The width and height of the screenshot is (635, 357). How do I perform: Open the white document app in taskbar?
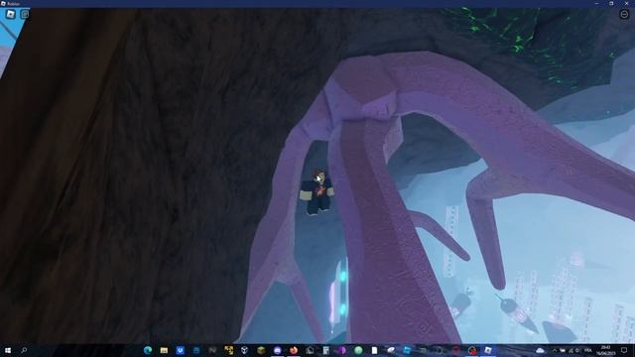(x=375, y=350)
